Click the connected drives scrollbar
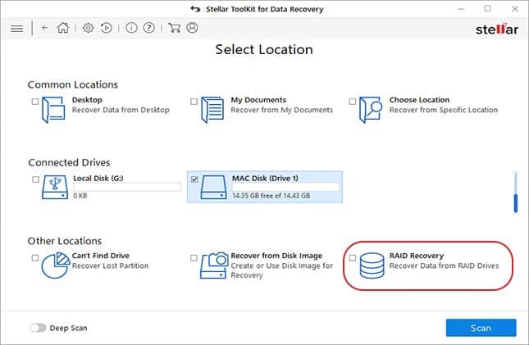The image size is (529, 345). tap(516, 193)
